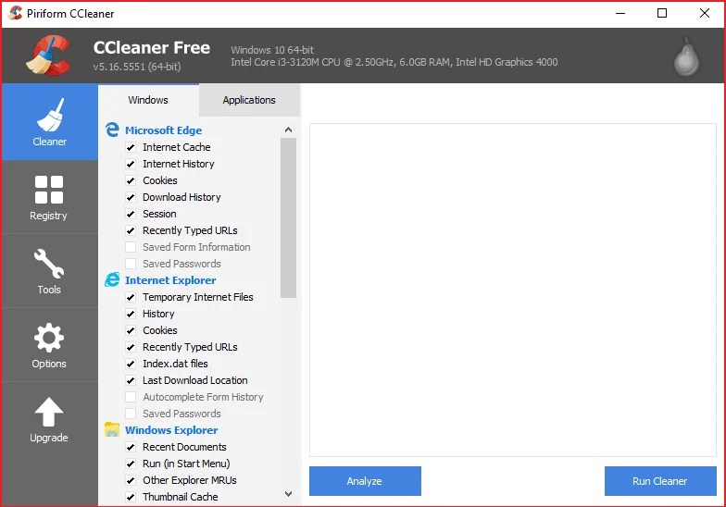This screenshot has width=726, height=507.
Task: Click the 'Windows 10 64-bit' system text
Action: [272, 50]
